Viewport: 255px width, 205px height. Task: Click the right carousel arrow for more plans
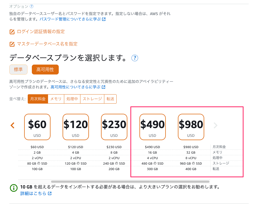215,125
